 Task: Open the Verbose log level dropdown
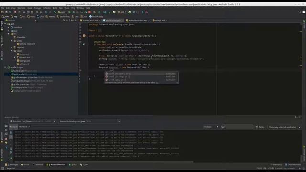point(211,127)
